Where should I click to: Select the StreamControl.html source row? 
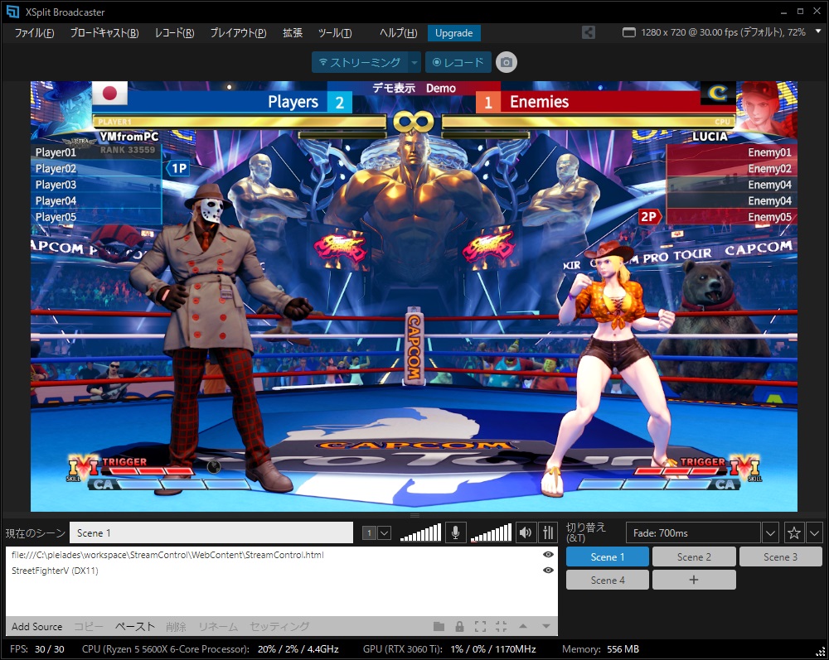(281, 554)
